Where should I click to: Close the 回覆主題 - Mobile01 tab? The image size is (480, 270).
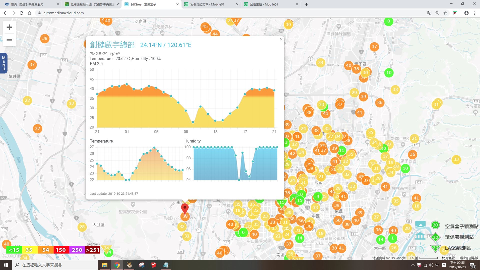[297, 4]
